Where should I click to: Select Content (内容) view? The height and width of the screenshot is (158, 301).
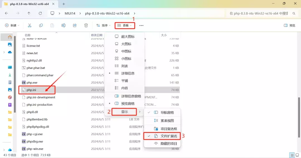tap(124, 88)
